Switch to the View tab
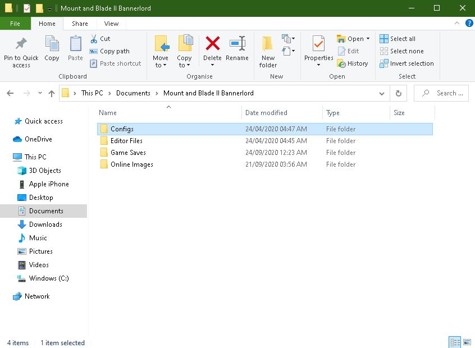Image resolution: width=475 pixels, height=348 pixels. coord(111,24)
